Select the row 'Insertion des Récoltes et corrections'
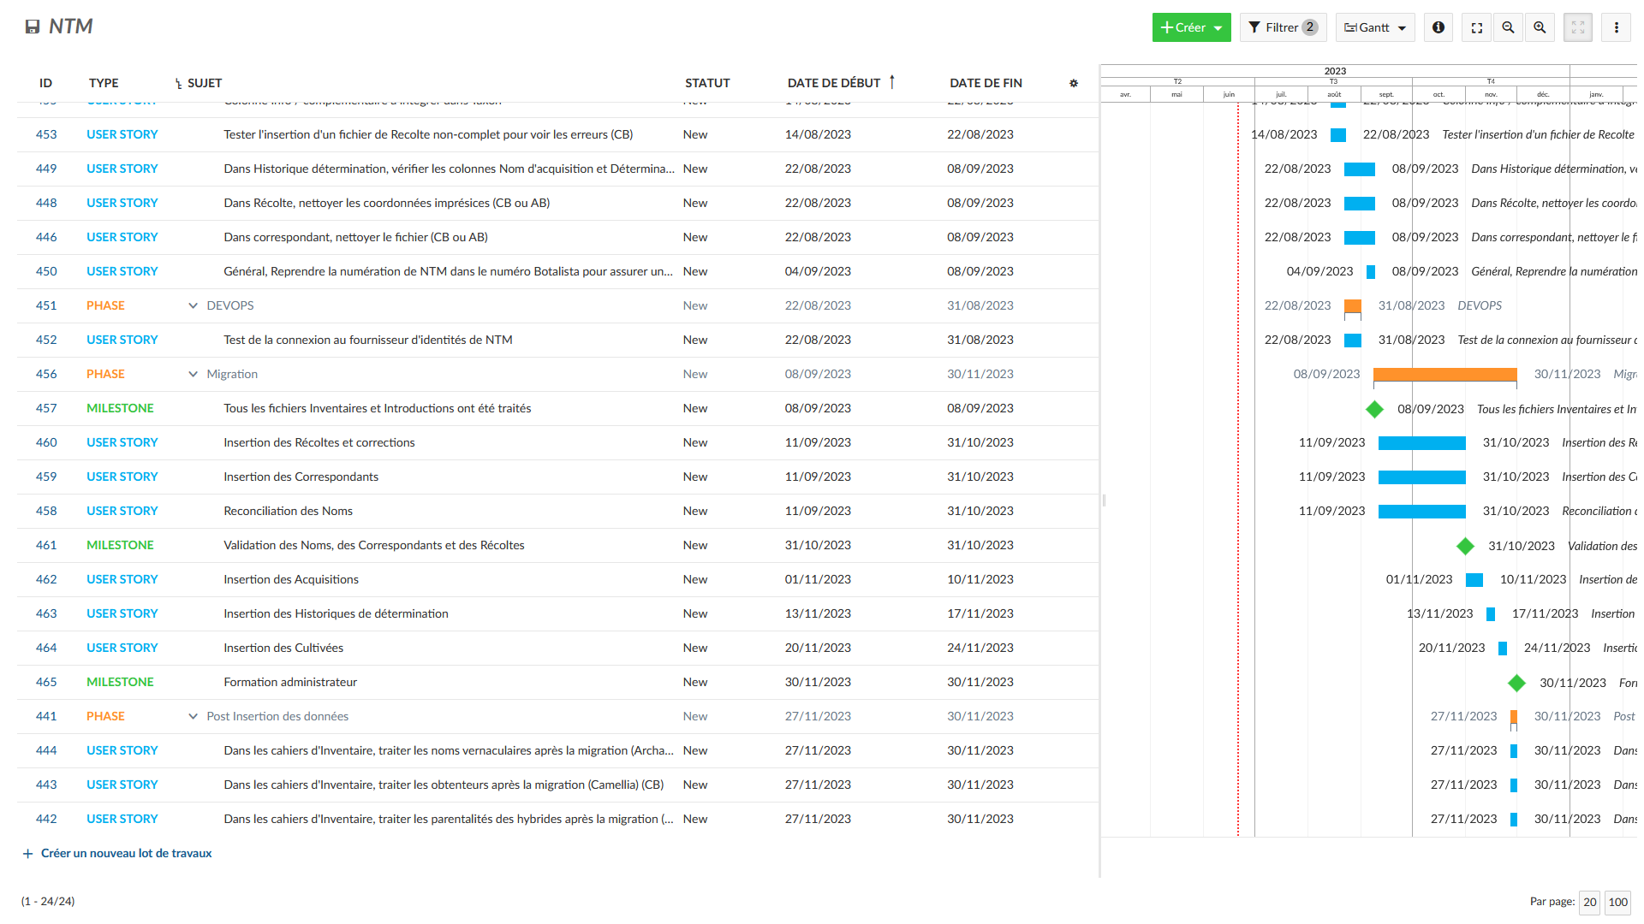1644x924 pixels. coord(557,442)
